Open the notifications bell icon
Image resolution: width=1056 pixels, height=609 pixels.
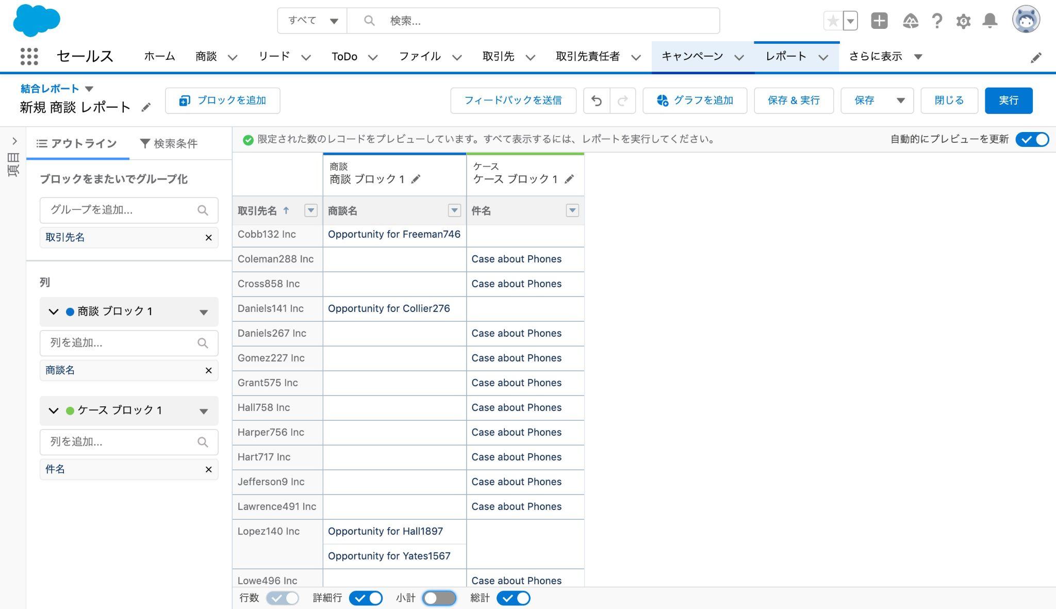(989, 21)
